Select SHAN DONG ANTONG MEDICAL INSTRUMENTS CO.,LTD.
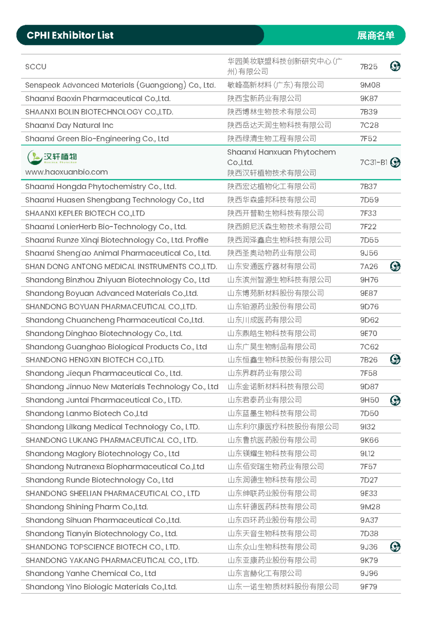The width and height of the screenshot is (422, 633). (x=121, y=266)
